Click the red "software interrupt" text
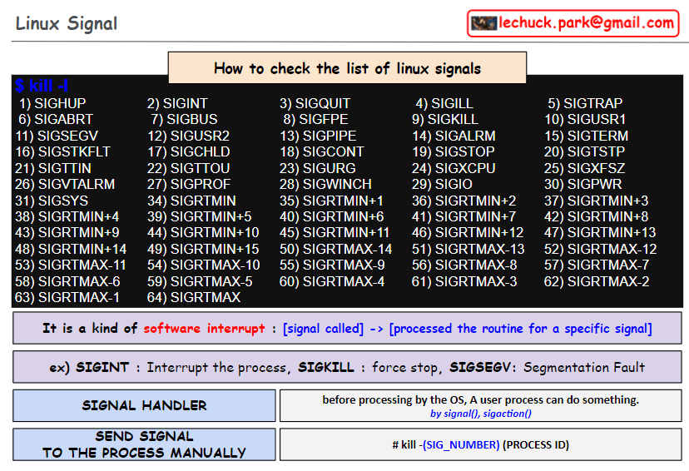689x471 pixels. [x=204, y=328]
